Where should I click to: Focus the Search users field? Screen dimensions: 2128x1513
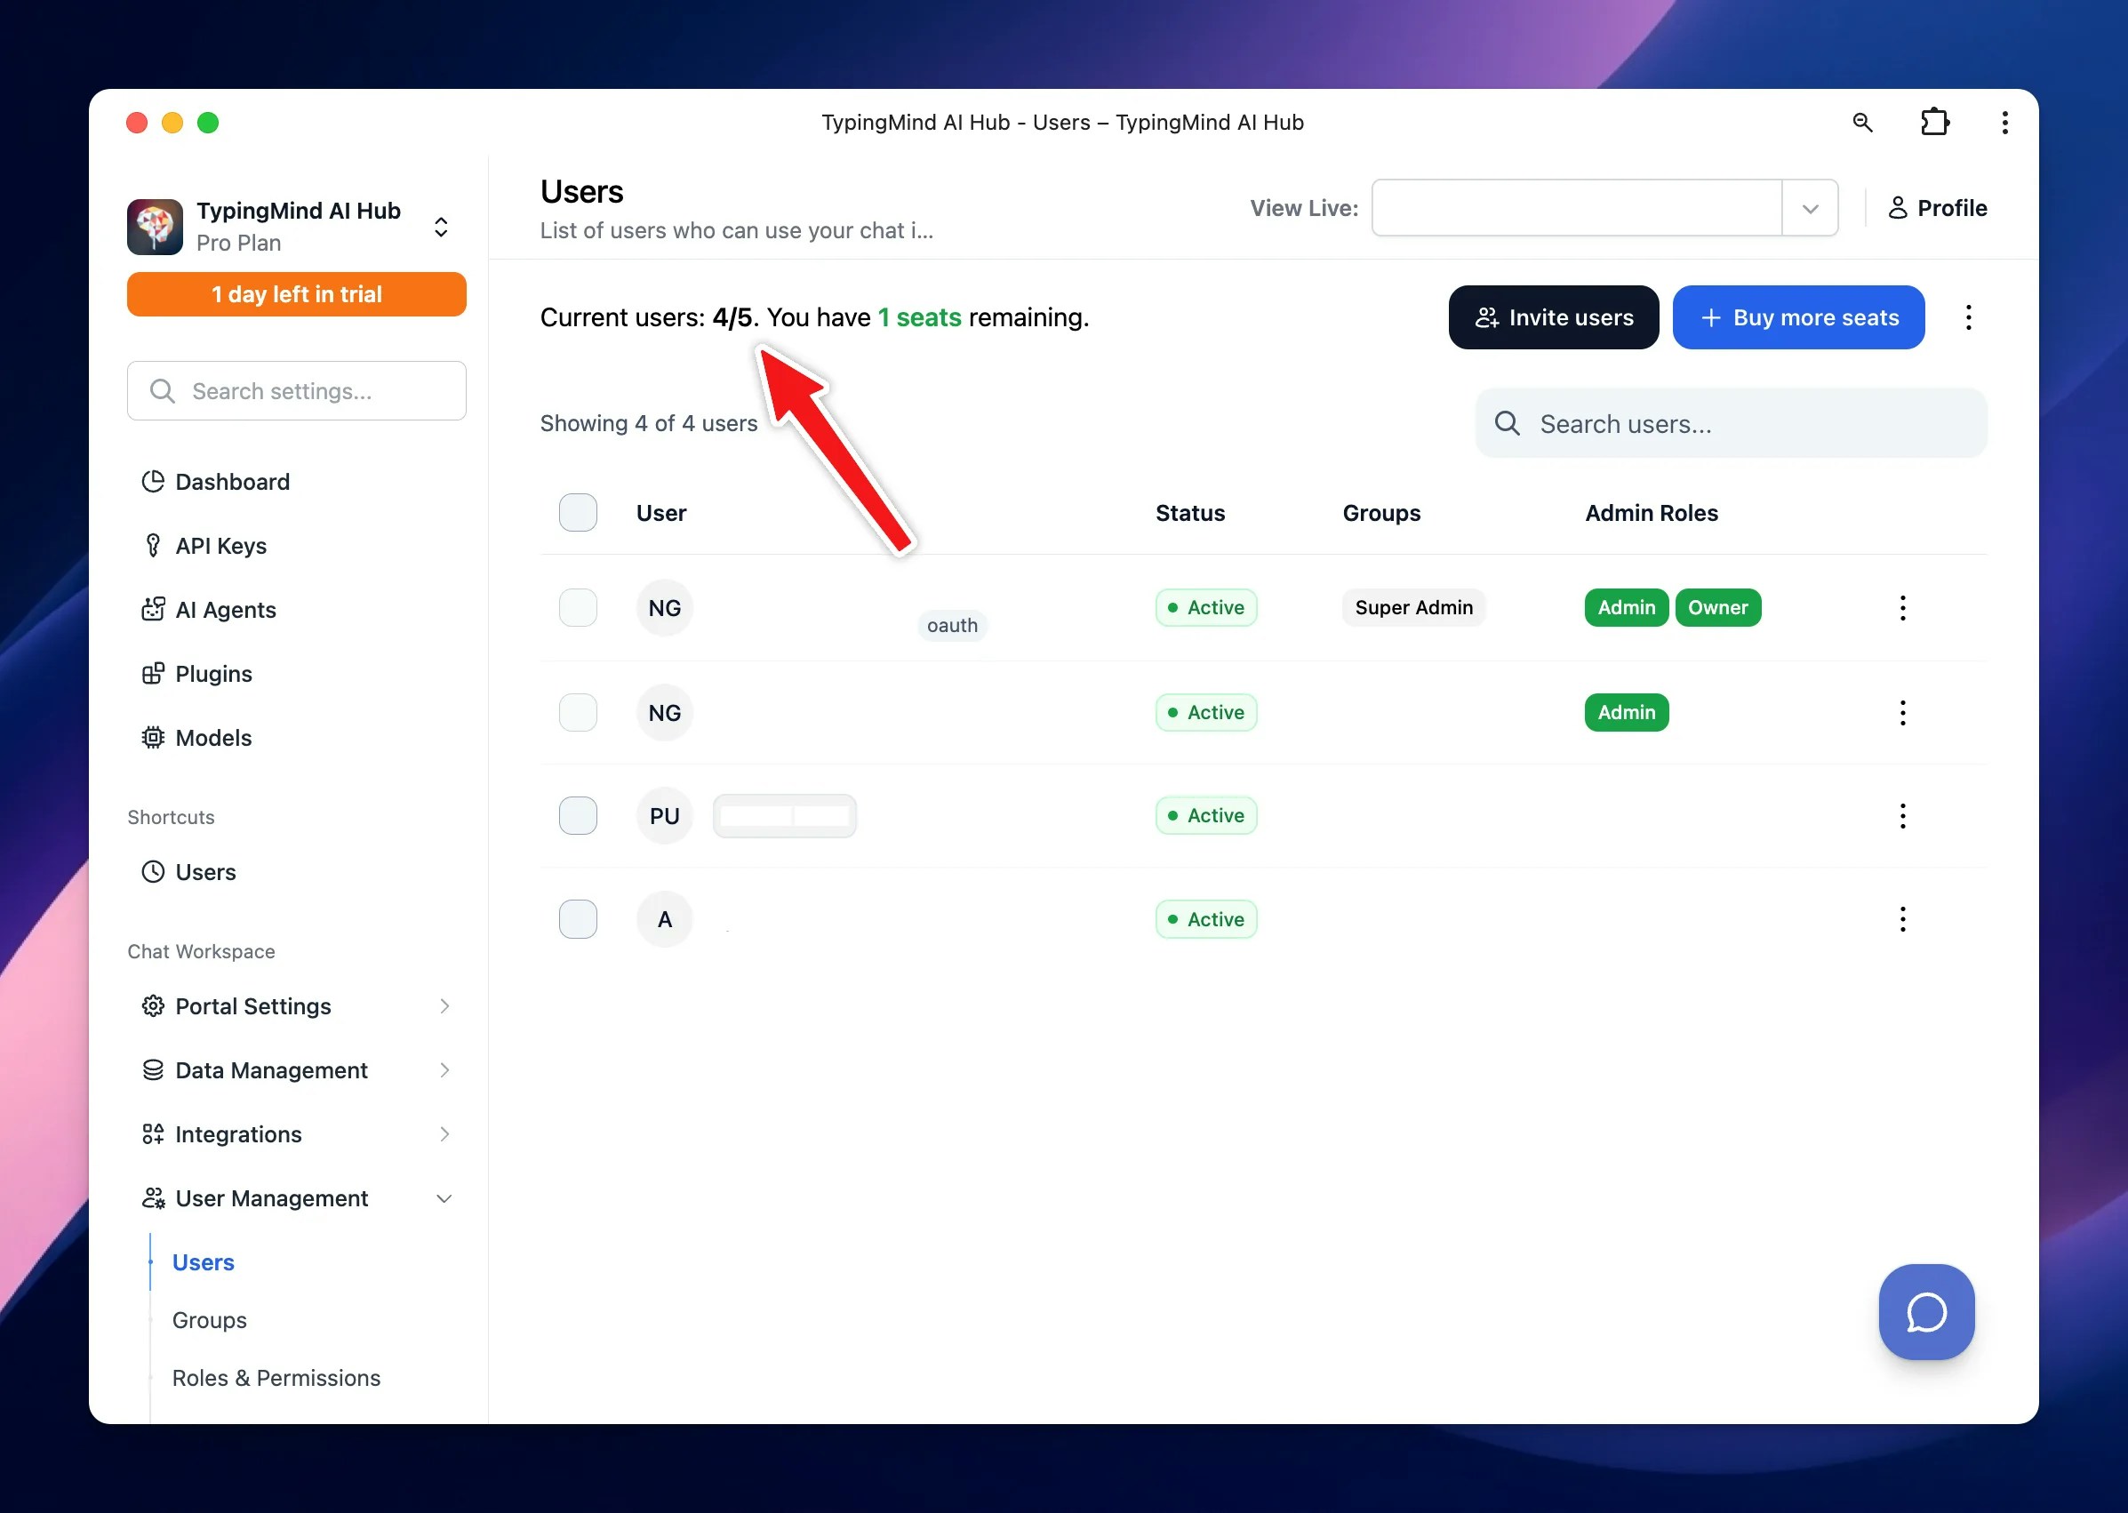(1731, 424)
